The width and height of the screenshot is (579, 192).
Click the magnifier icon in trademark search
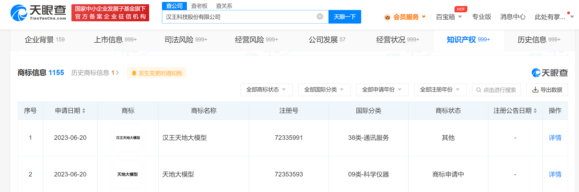click(479, 90)
